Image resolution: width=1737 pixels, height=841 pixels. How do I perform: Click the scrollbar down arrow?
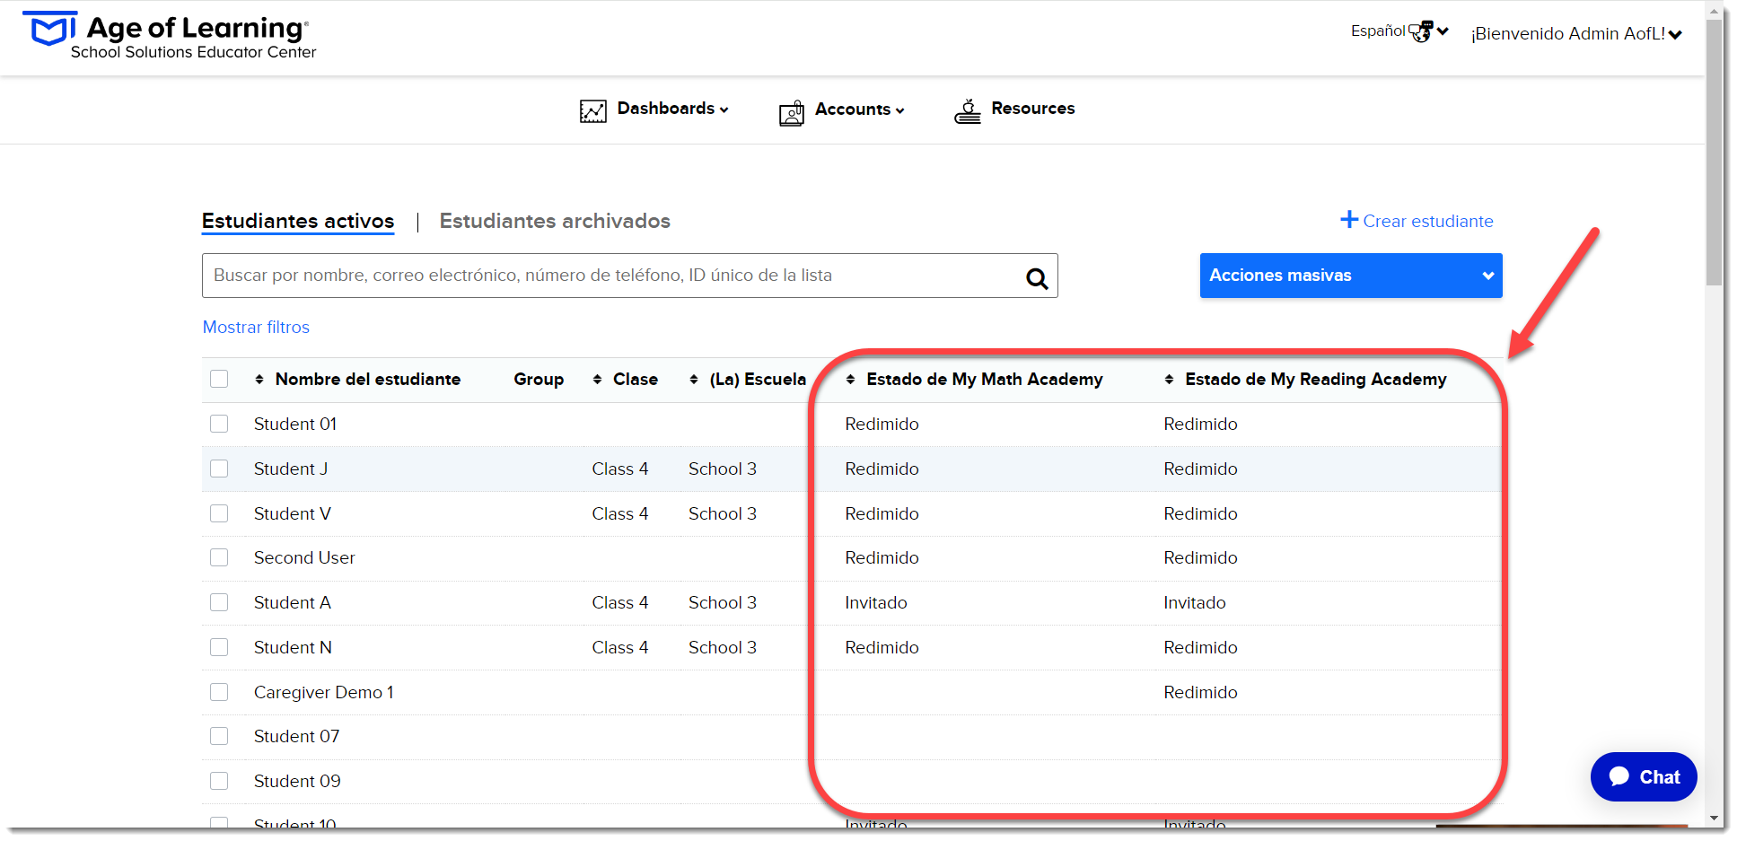1714,819
